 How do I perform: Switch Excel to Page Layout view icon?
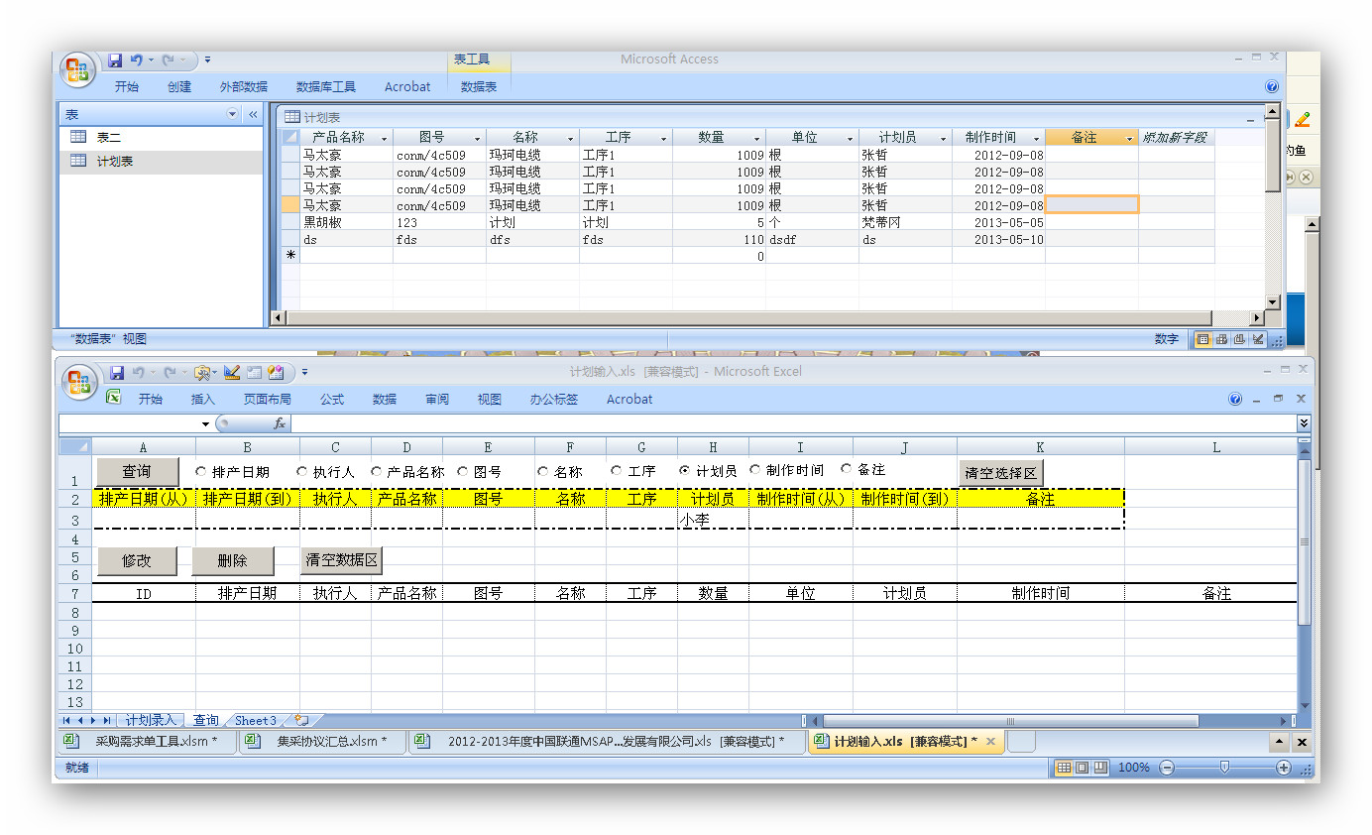tap(1082, 768)
